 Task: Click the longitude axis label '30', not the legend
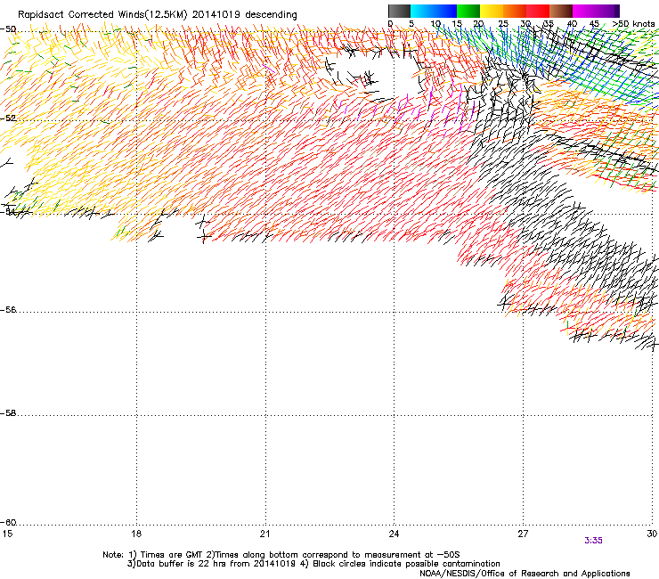pos(652,534)
